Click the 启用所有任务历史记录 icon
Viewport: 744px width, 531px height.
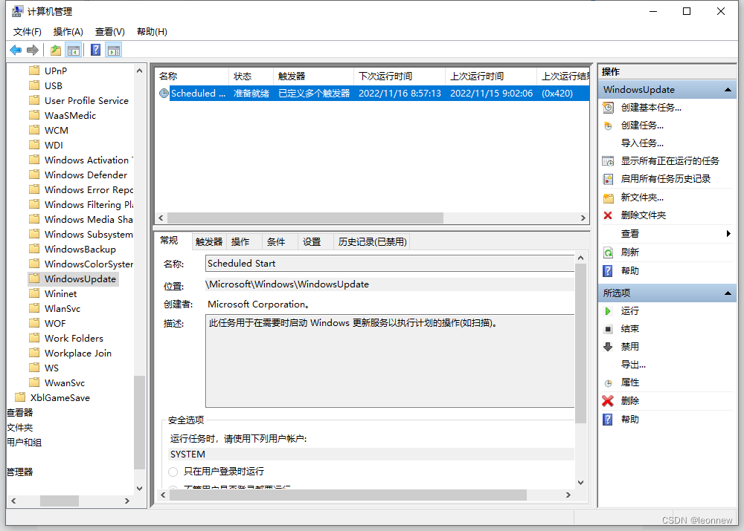[x=608, y=179]
